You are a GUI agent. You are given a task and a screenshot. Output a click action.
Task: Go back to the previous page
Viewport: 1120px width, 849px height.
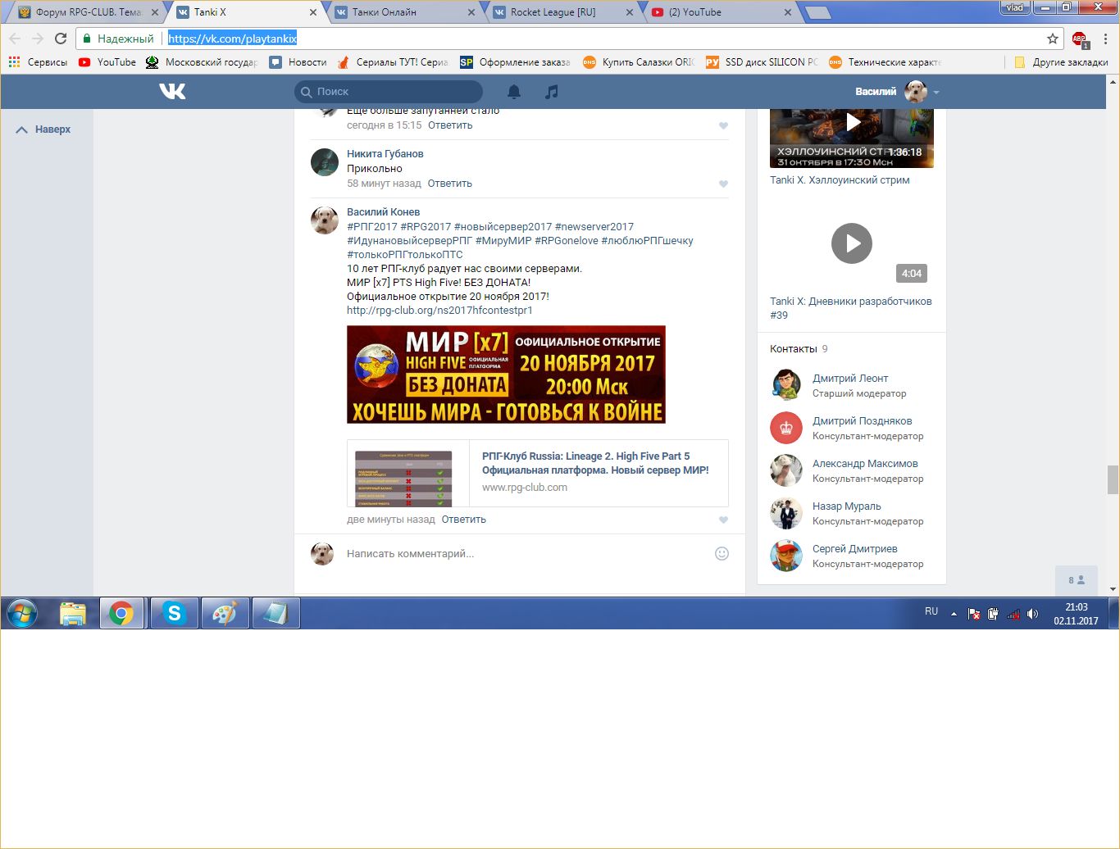pos(15,39)
